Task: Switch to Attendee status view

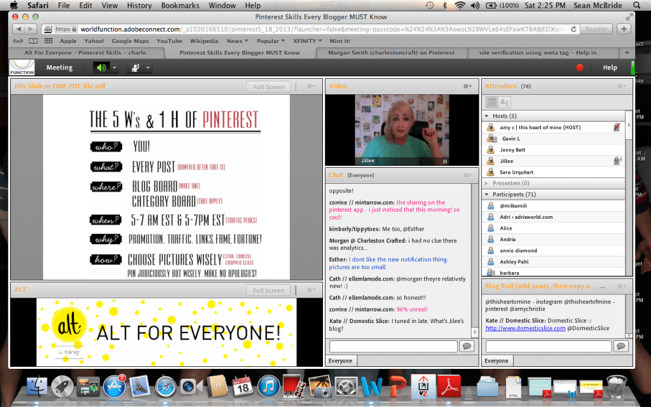Action: click(x=504, y=102)
